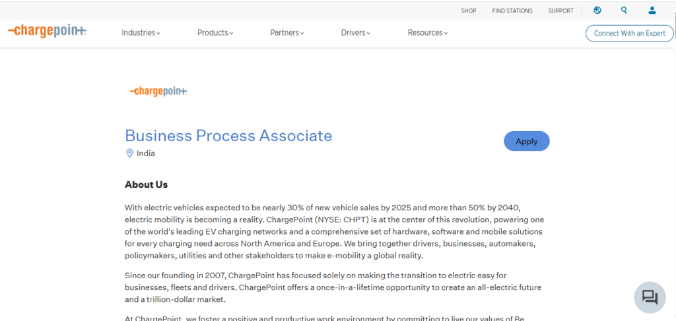Click Connect With an Expert button

click(629, 33)
